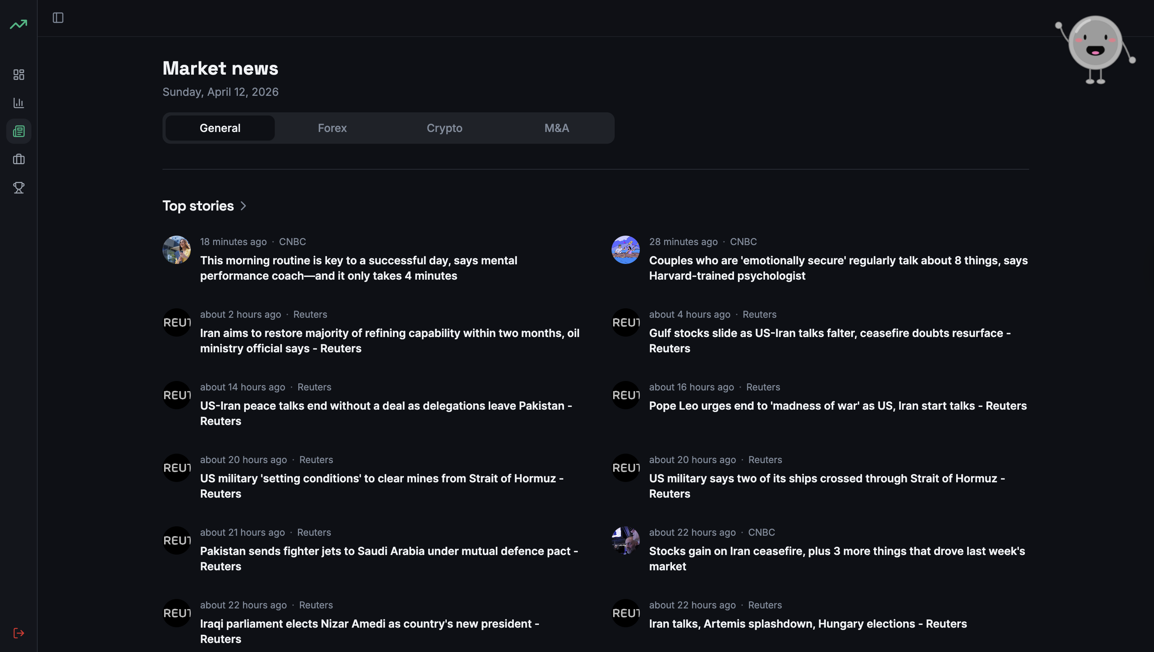Open the bar chart icon in sidebar
Viewport: 1154px width, 652px height.
pos(18,103)
